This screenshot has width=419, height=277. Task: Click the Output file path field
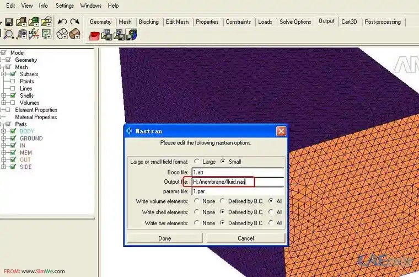[238, 182]
